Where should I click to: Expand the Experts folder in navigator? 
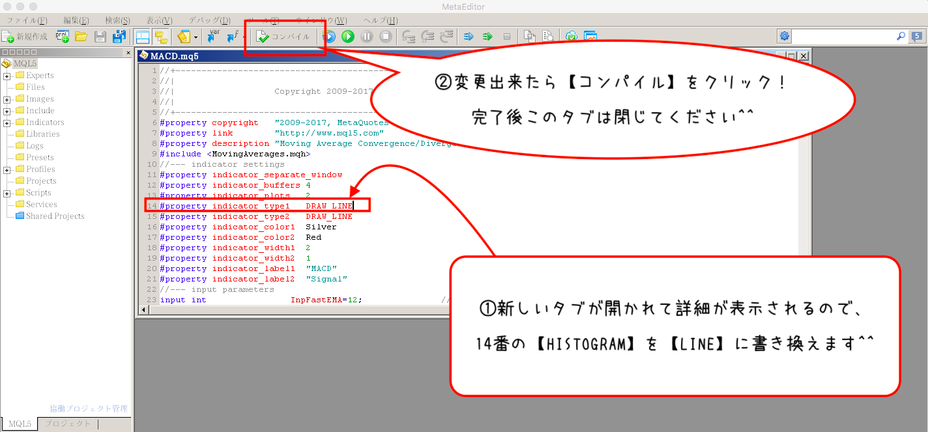coord(7,76)
